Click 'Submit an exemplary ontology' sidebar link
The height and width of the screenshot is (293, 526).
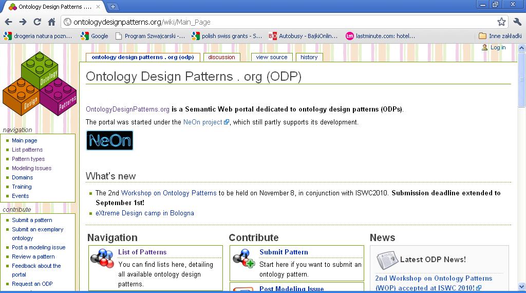pos(37,233)
